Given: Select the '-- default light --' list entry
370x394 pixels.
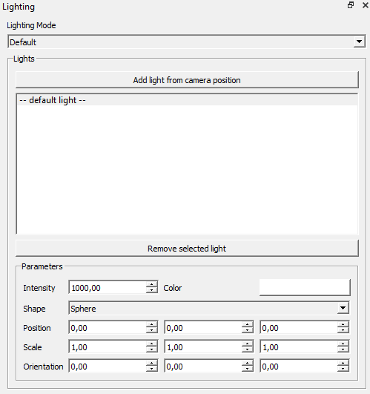Looking at the screenshot, I should tap(187, 100).
